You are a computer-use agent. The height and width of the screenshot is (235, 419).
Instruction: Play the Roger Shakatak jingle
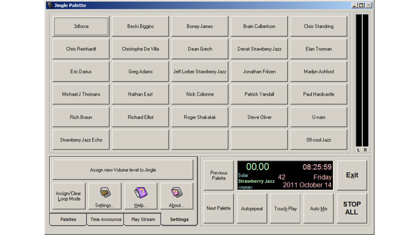click(200, 117)
